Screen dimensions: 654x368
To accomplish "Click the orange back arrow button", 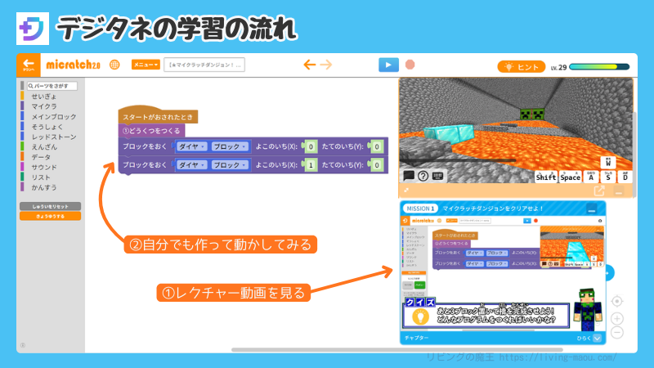I will click(x=28, y=65).
